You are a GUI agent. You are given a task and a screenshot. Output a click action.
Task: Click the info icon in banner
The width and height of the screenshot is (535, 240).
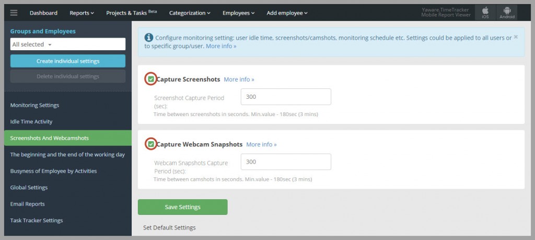pyautogui.click(x=148, y=37)
